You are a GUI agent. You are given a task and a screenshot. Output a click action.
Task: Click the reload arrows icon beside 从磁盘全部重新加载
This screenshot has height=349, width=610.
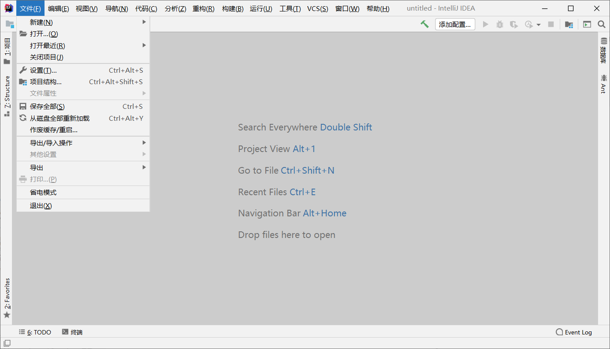click(23, 118)
